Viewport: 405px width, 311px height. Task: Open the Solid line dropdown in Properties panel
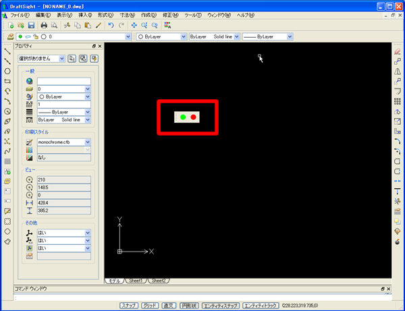(88, 120)
